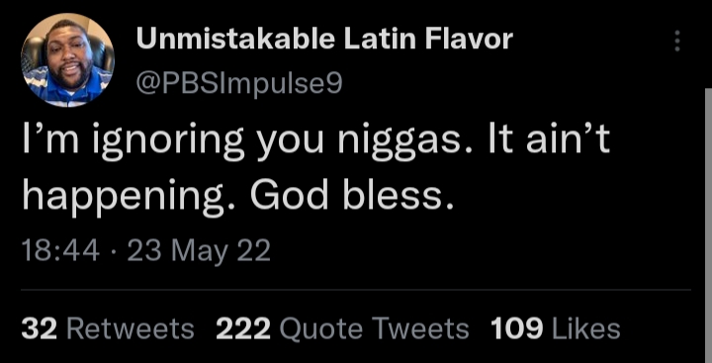Click the number 32 before Retweets
The image size is (712, 363).
(39, 329)
